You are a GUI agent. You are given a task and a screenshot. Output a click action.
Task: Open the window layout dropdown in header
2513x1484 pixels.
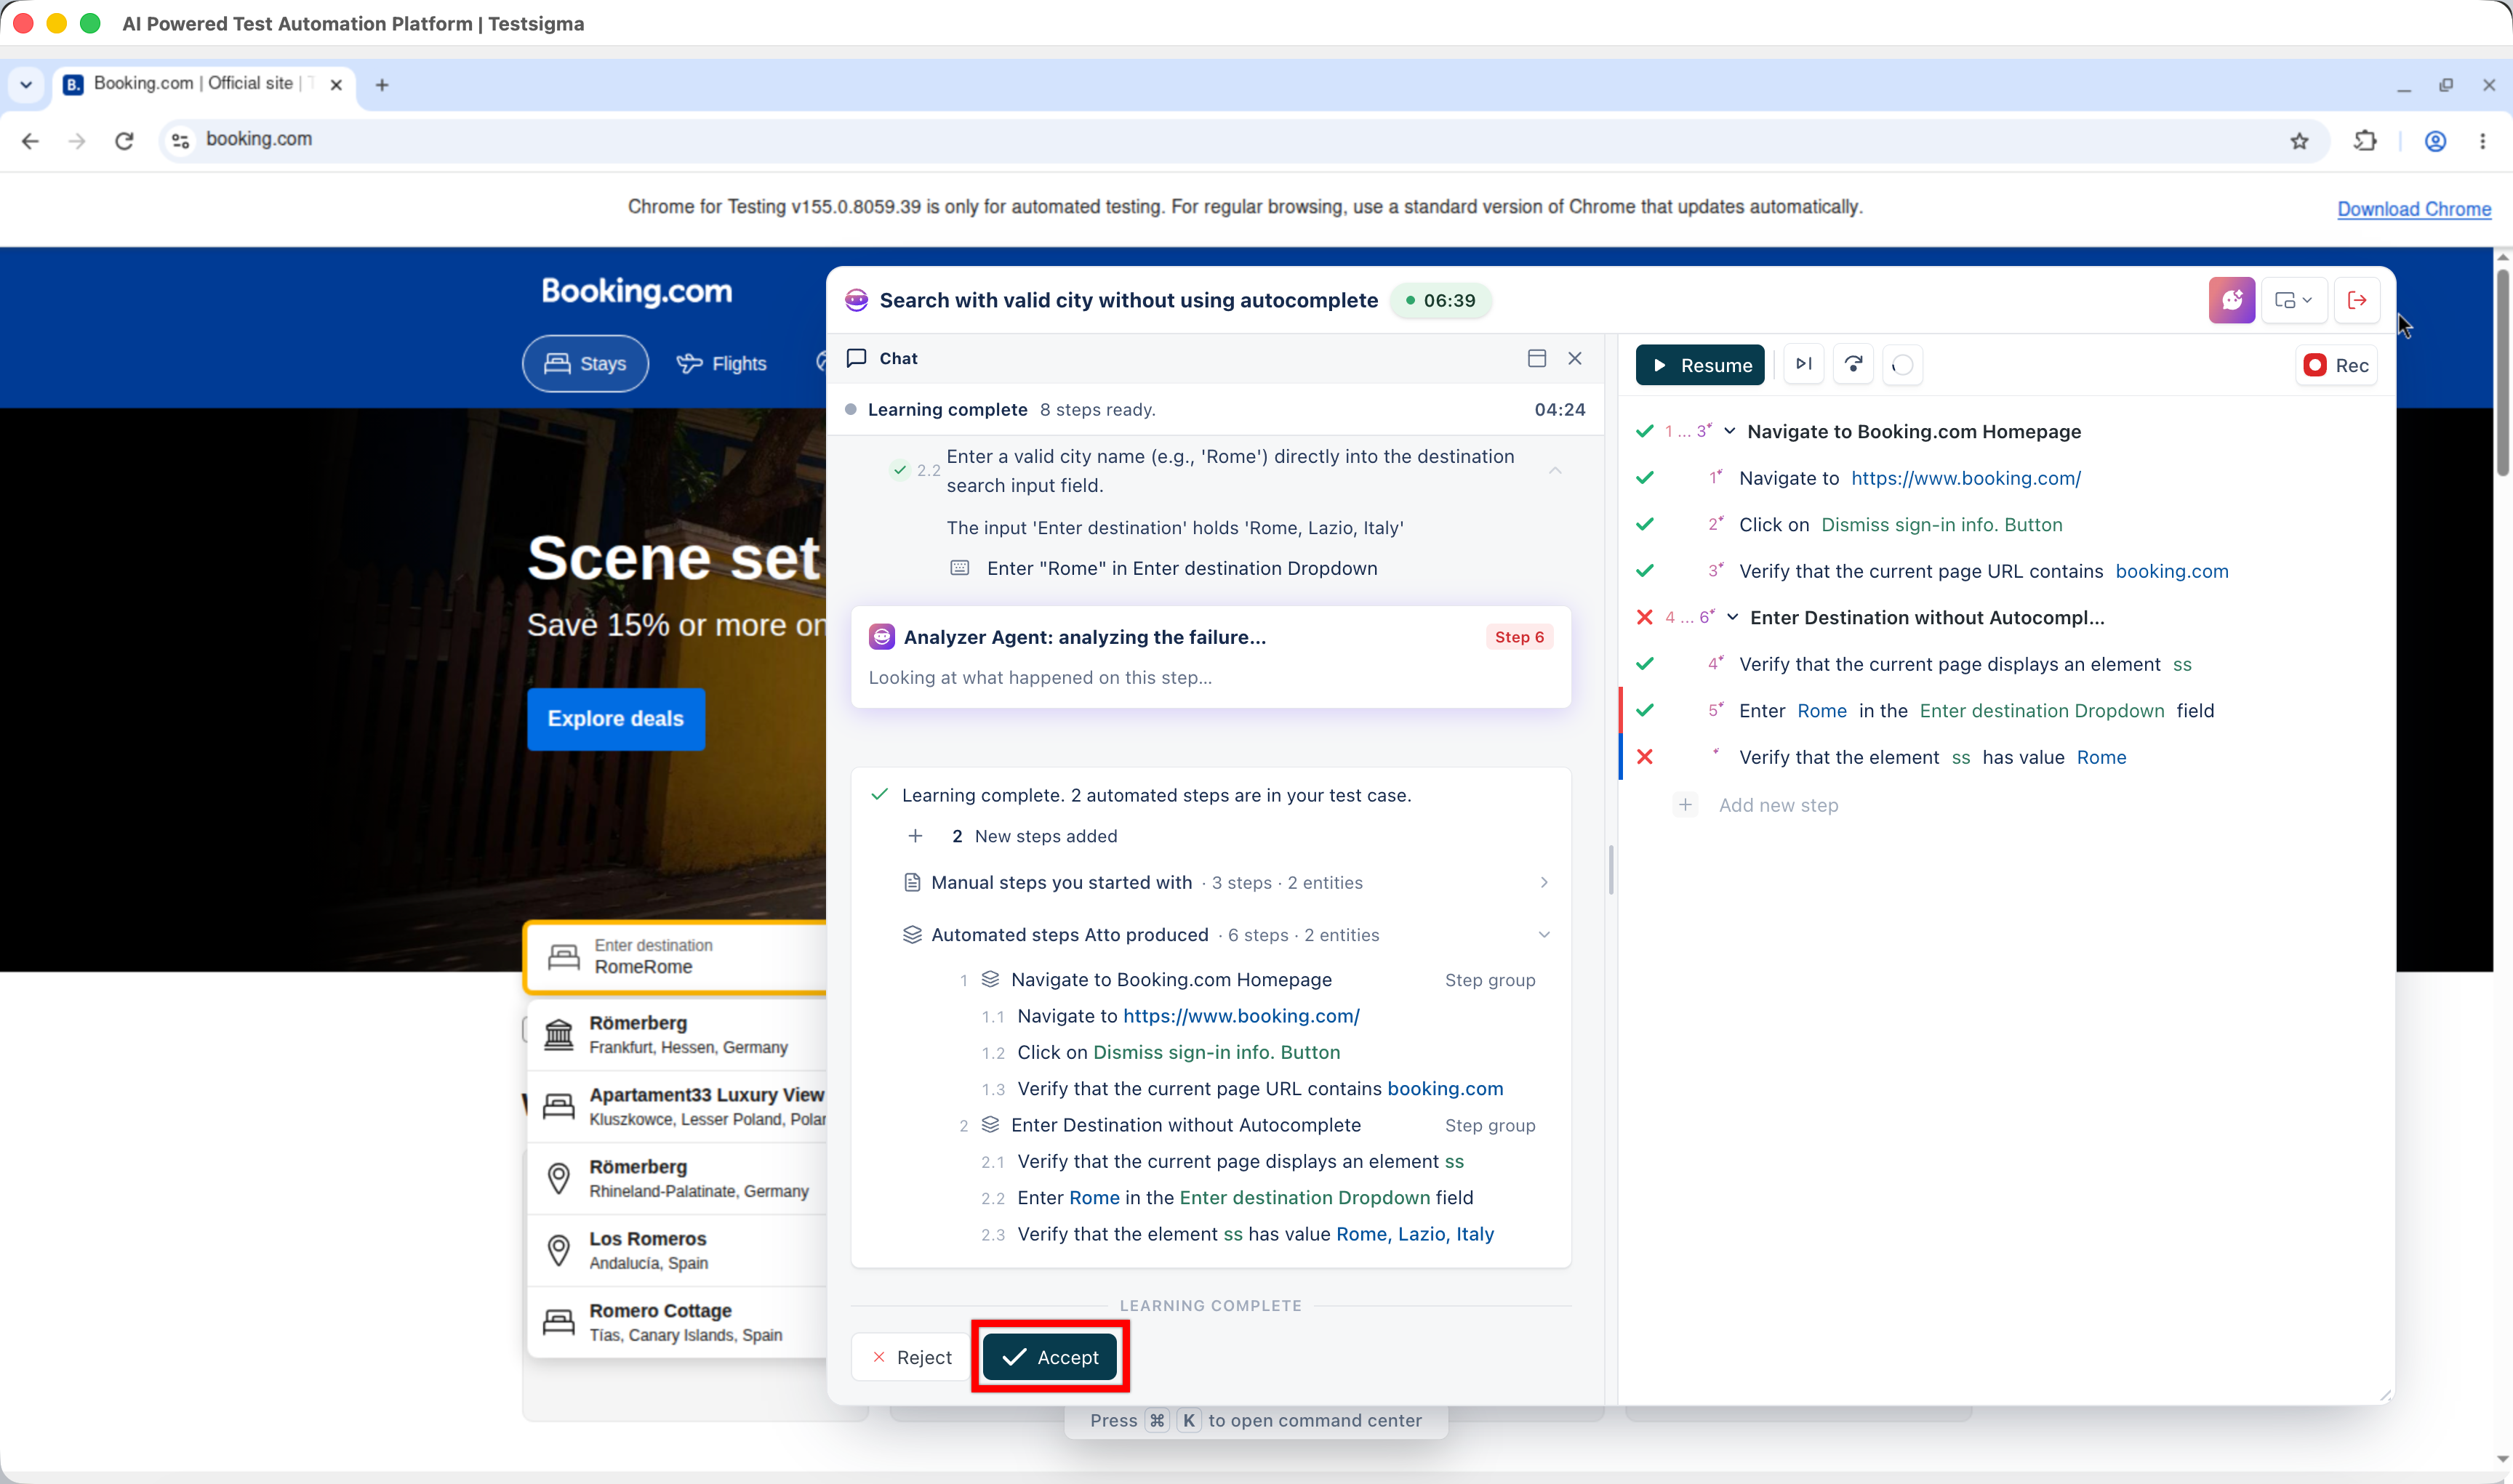pos(2294,300)
